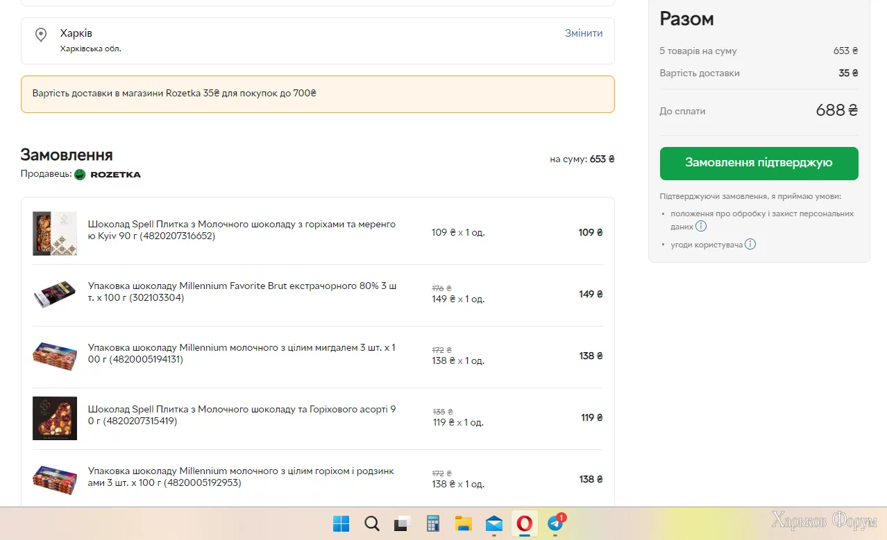The image size is (887, 540).
Task: Open Spell Kyiv 90 г chocolate product link
Action: [x=242, y=230]
